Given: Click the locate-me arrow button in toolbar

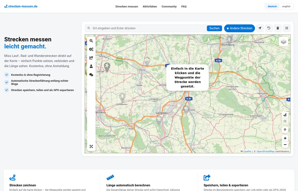Looking at the screenshot, I should coord(260,28).
